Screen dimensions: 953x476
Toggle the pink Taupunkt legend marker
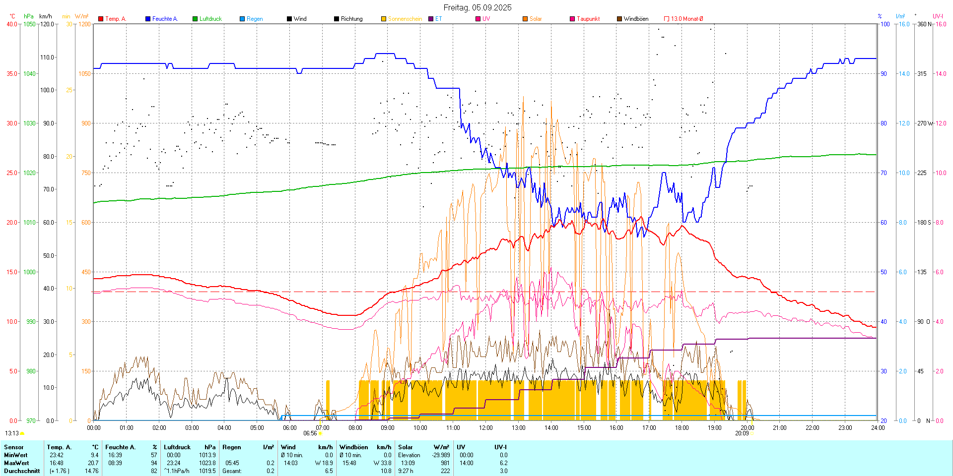[572, 19]
